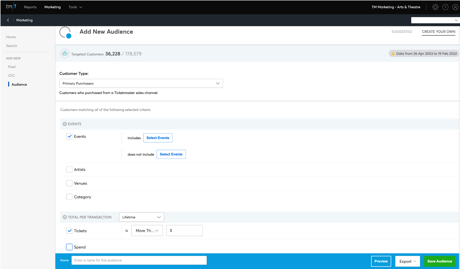This screenshot has width=460, height=269.
Task: Uncheck the Events checkbox
Action: 69,136
